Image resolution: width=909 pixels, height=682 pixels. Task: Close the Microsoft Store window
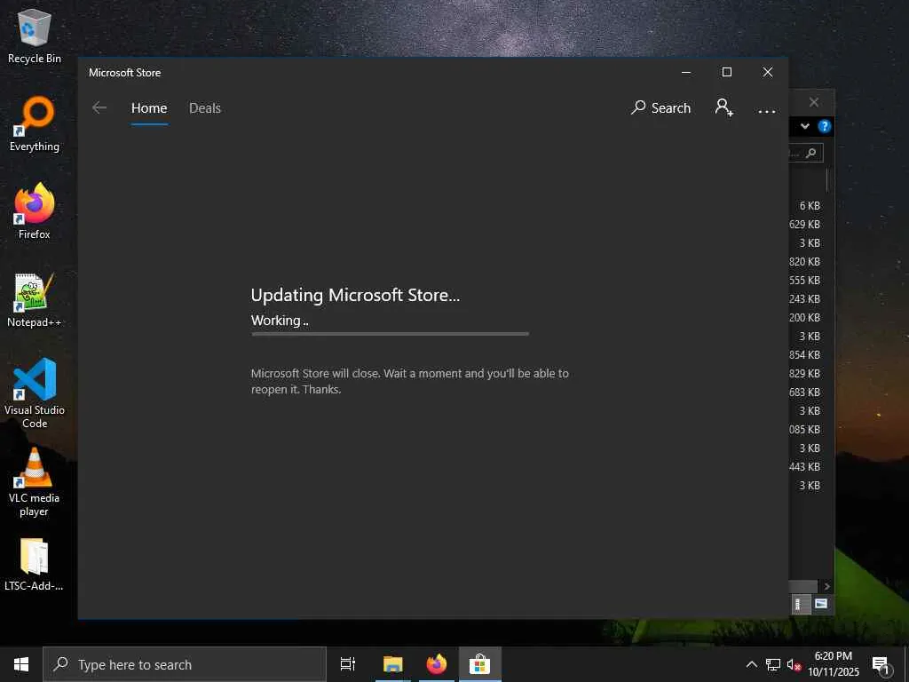point(768,72)
